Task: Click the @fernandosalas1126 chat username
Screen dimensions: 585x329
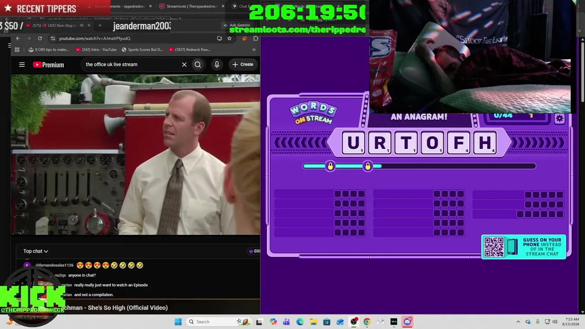Action: click(54, 265)
